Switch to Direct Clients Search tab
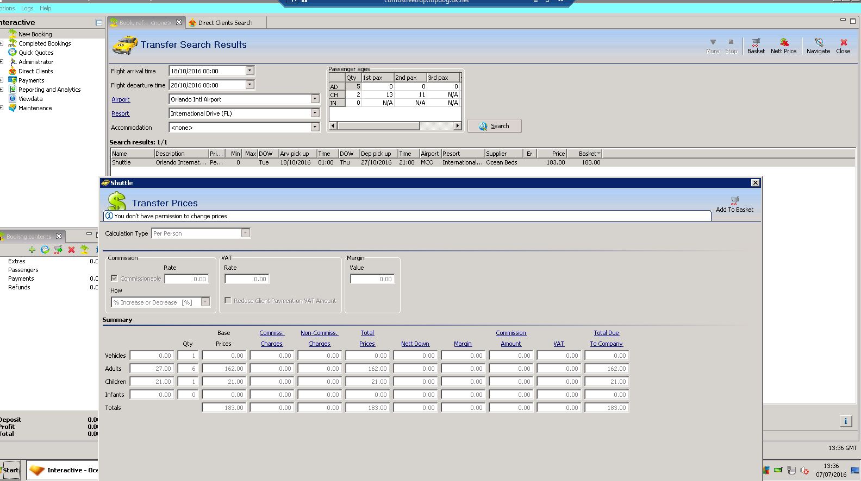This screenshot has height=481, width=861. tap(225, 23)
